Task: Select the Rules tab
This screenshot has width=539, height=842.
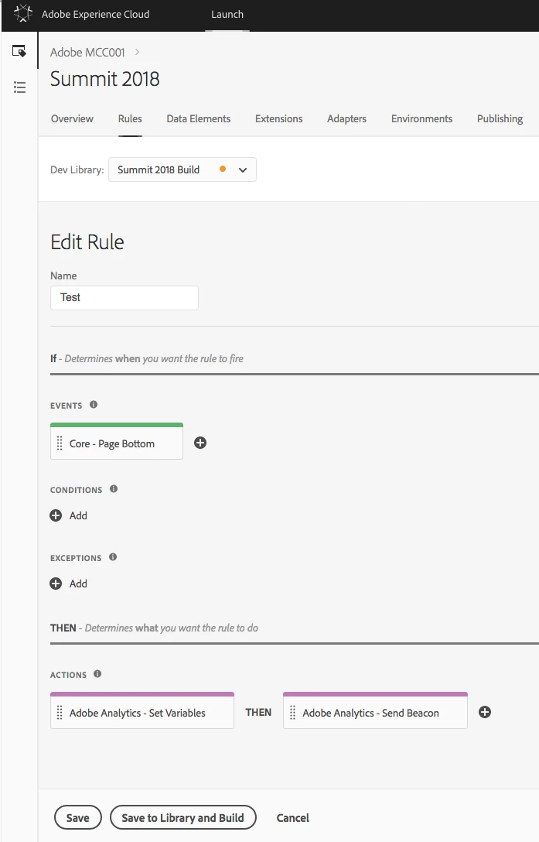Action: (x=130, y=118)
